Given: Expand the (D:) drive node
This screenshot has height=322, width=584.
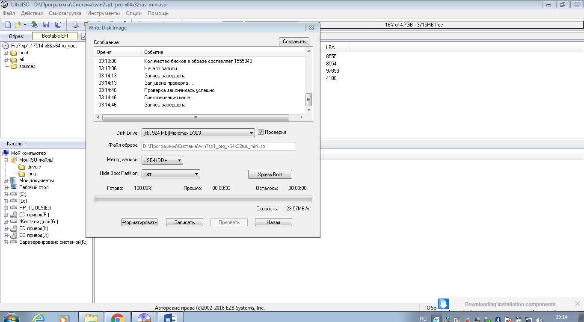Looking at the screenshot, I should pyautogui.click(x=6, y=201).
